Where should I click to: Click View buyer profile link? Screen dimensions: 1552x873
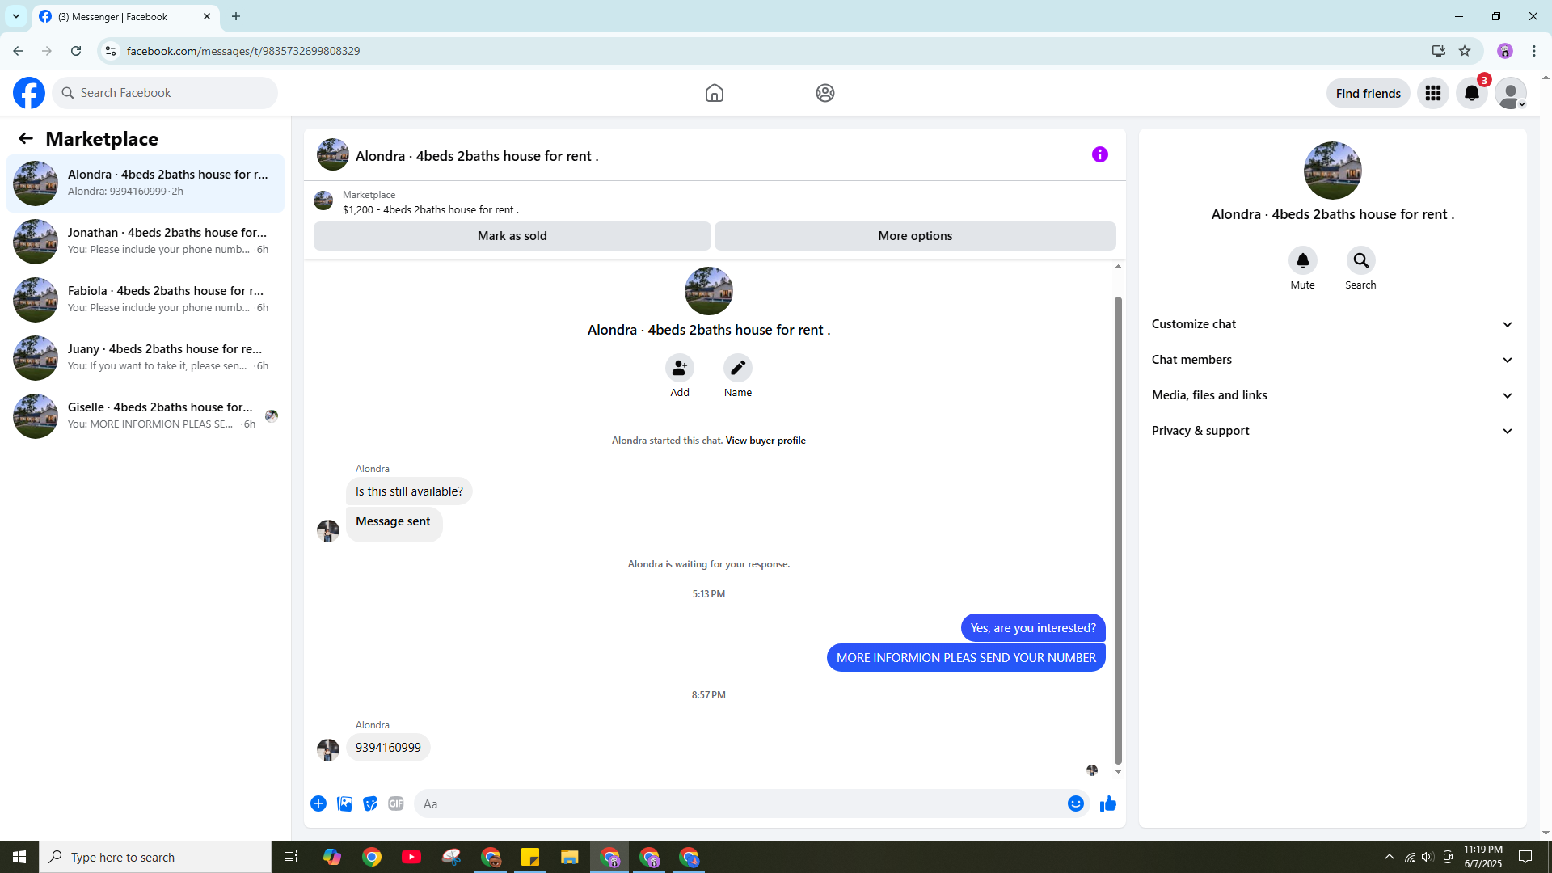coord(765,441)
